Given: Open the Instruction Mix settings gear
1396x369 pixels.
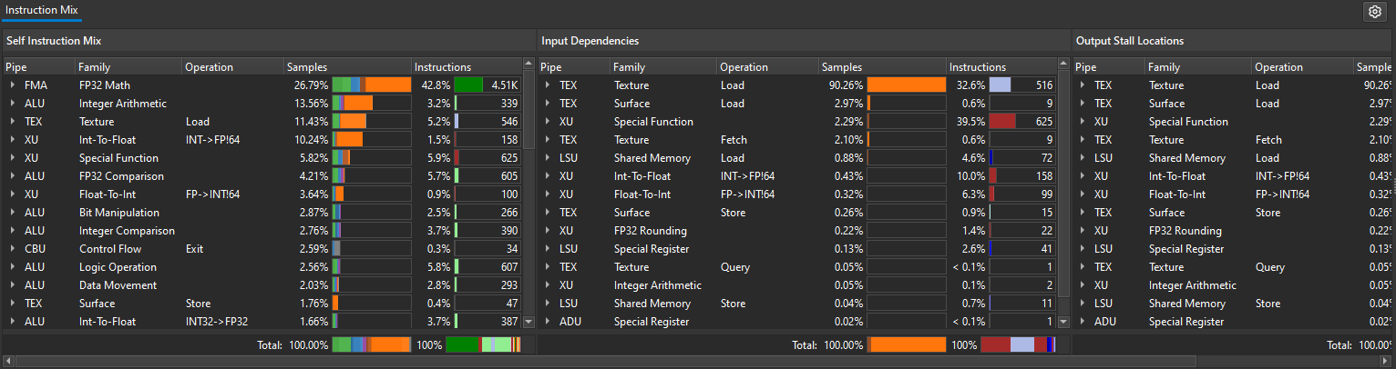Looking at the screenshot, I should 1373,12.
